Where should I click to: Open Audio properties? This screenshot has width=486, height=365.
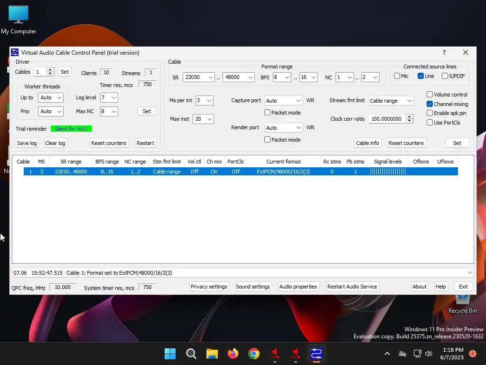(298, 287)
